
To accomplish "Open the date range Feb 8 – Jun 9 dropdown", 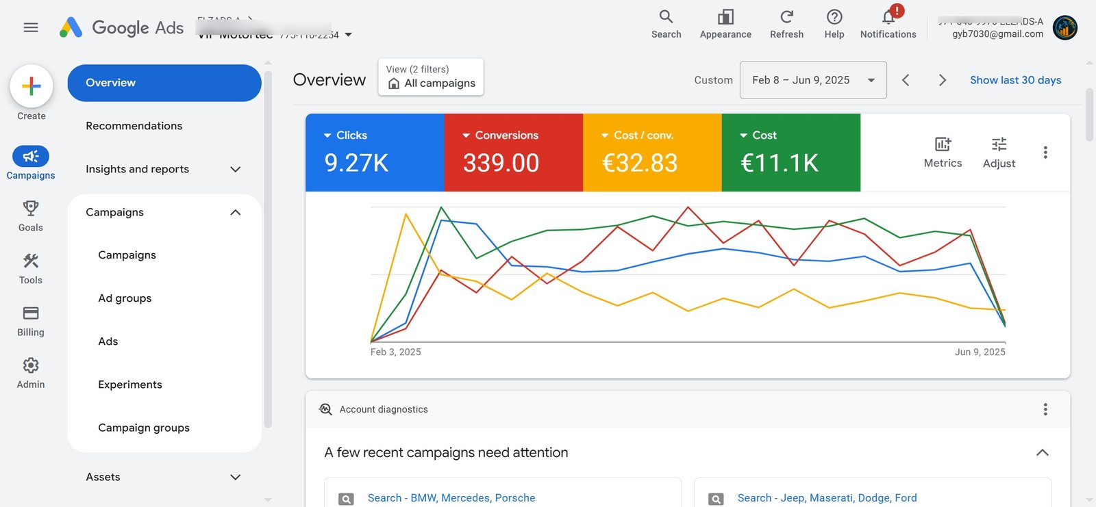I will (813, 80).
